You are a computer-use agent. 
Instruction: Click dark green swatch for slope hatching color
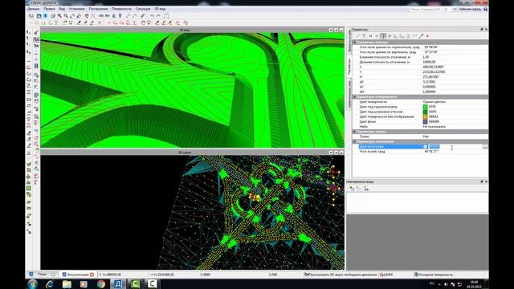click(425, 112)
